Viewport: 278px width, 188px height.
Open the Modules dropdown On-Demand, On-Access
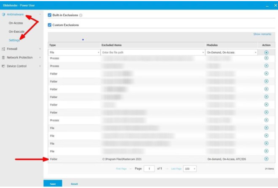point(232,53)
